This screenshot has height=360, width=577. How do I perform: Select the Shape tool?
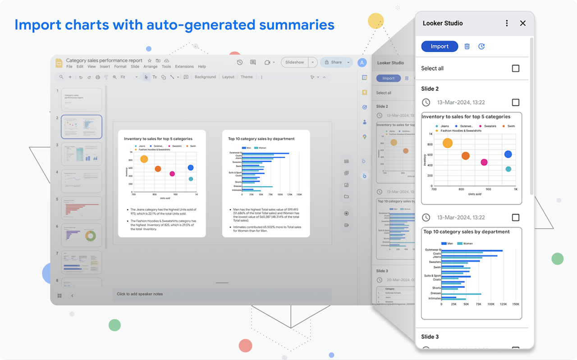click(163, 77)
